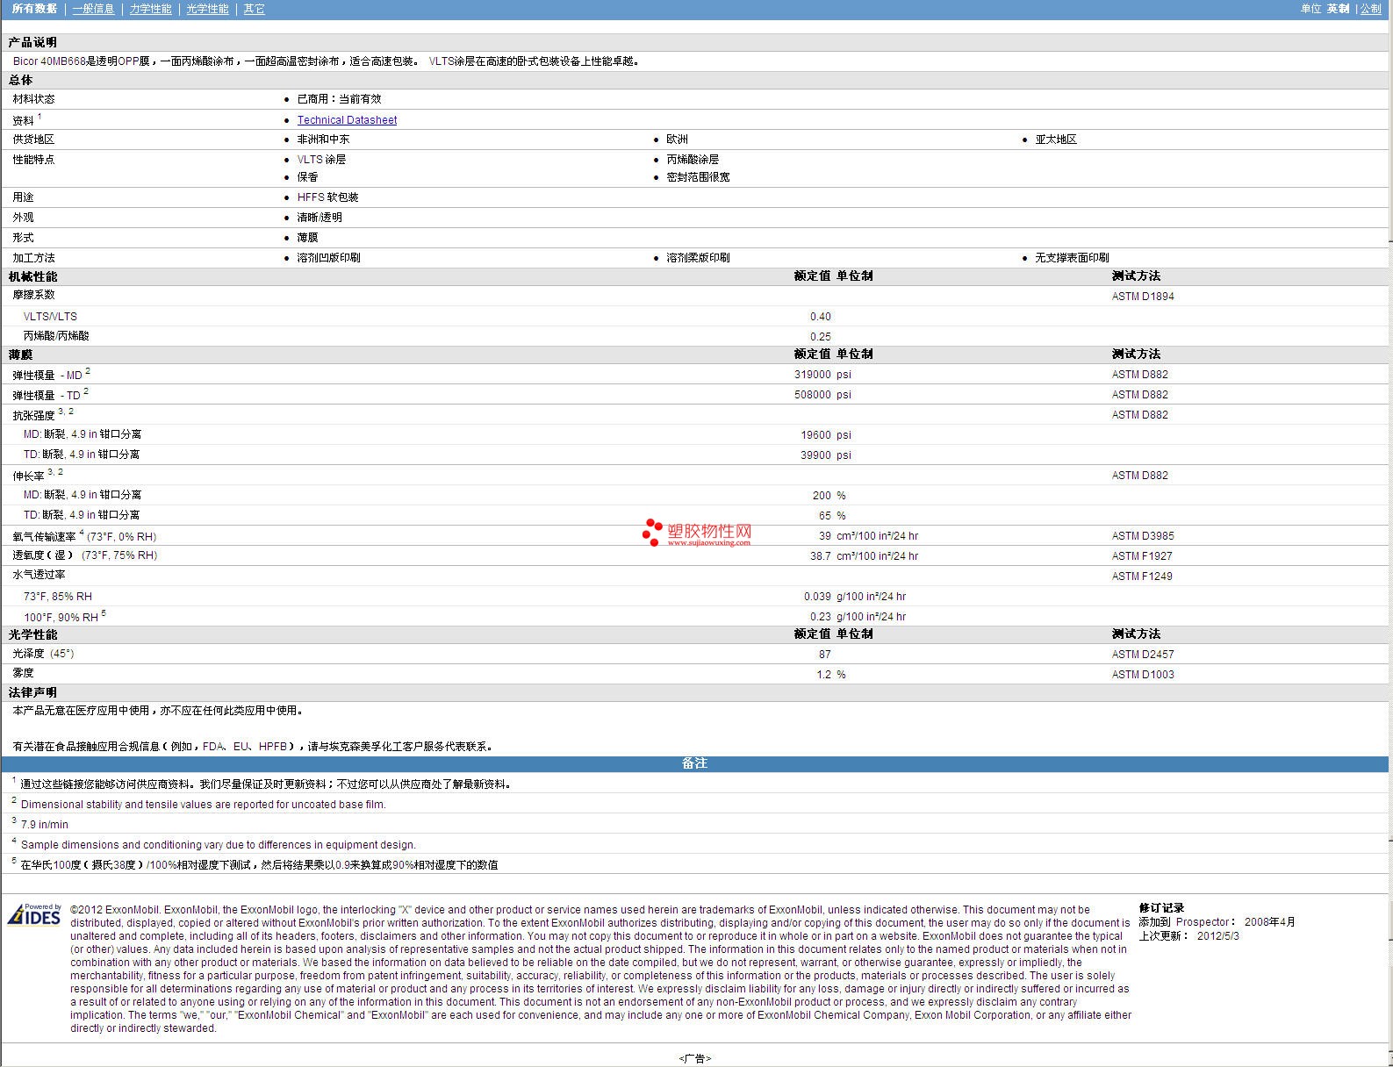Click the 溶剂凹版印刷 processing entry
Viewport: 1393px width, 1067px height.
coord(328,258)
